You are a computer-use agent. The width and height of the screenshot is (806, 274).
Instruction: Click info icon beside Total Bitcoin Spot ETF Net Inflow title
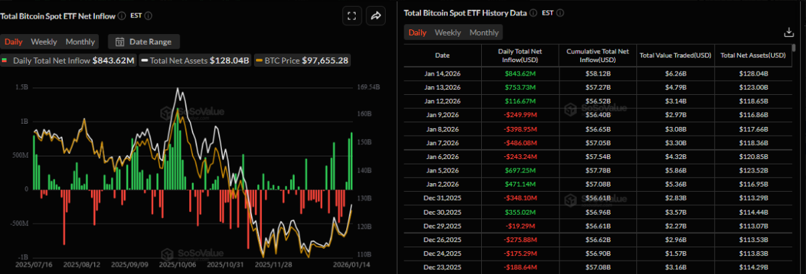(x=121, y=15)
